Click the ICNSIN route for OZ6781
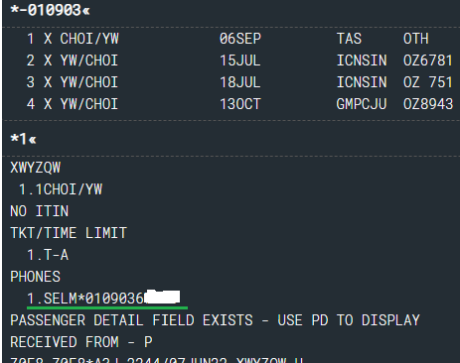 [362, 60]
